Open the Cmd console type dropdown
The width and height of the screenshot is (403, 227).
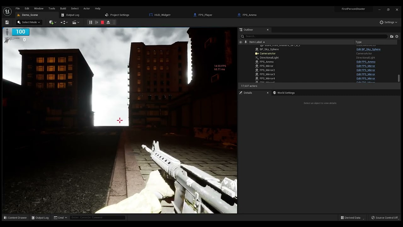point(60,218)
